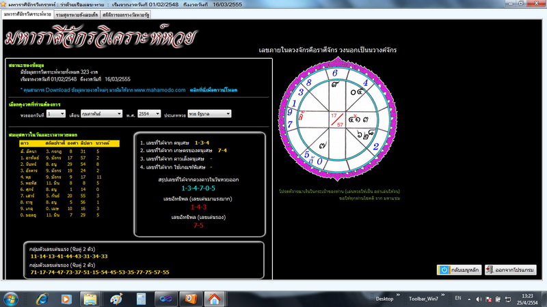Click the exit door icon on ออกจากโปรแกรม
Viewport: 547px width, 307px height.
(490, 269)
